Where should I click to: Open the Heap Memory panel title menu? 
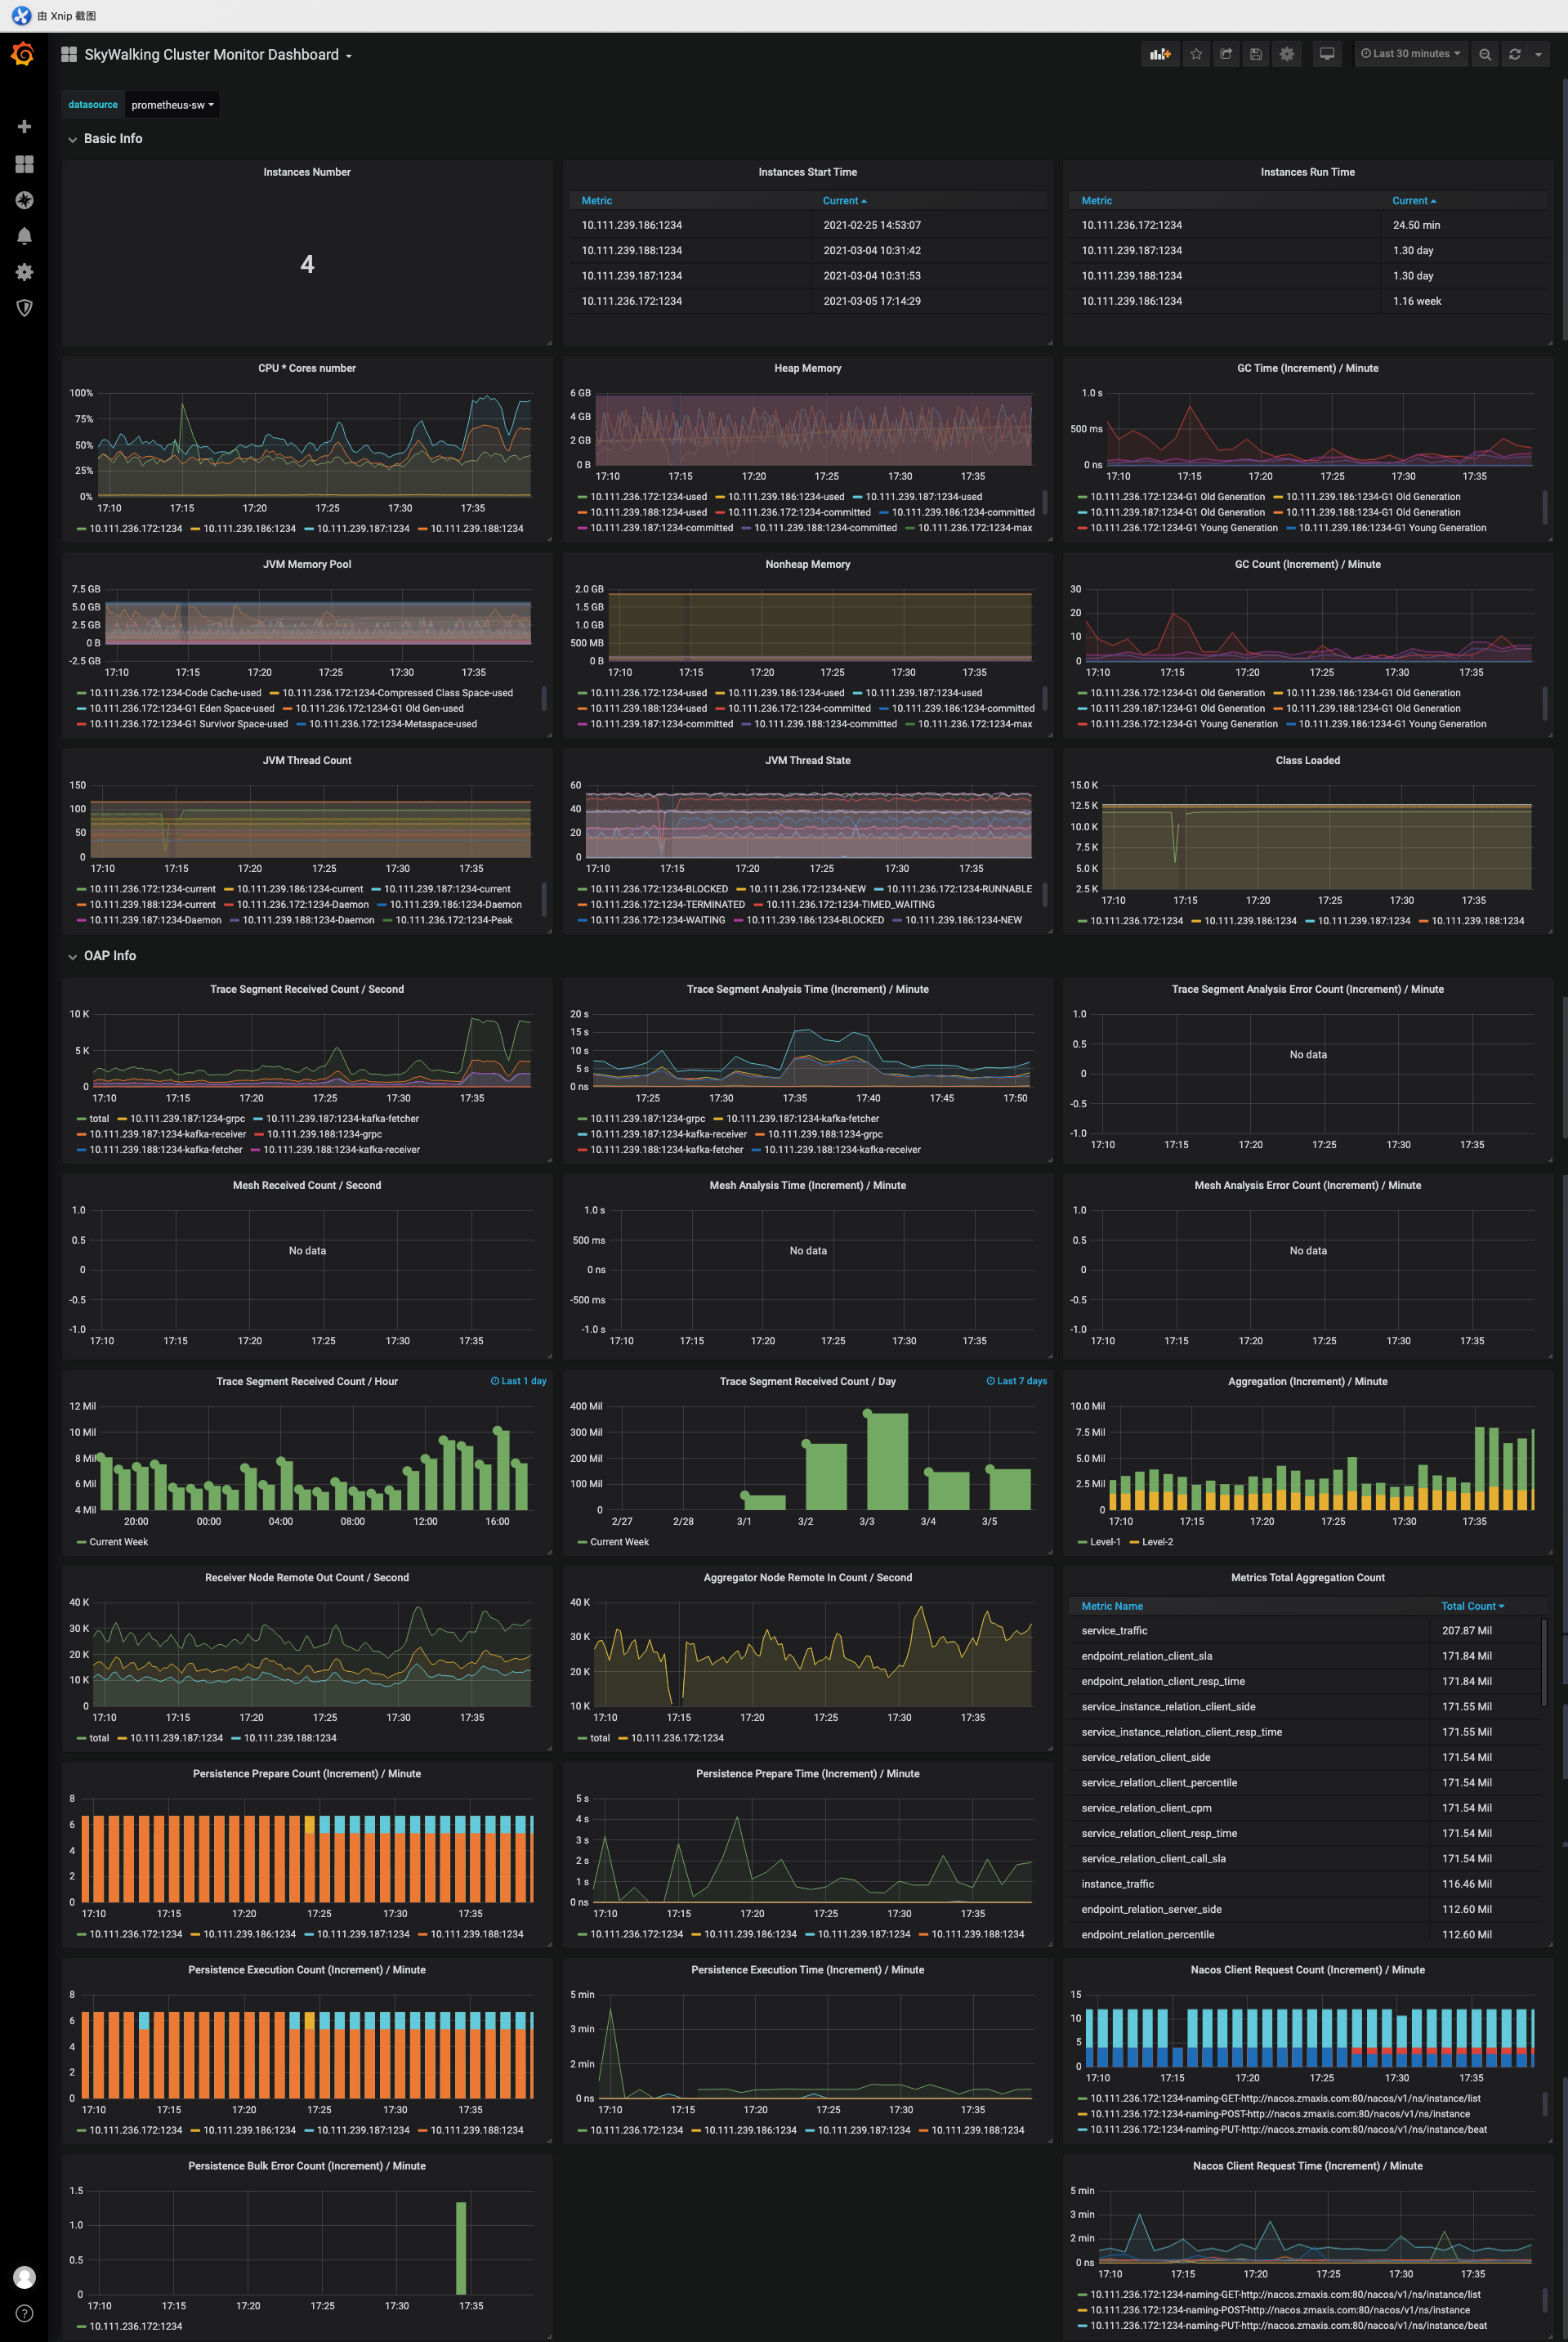pos(807,368)
